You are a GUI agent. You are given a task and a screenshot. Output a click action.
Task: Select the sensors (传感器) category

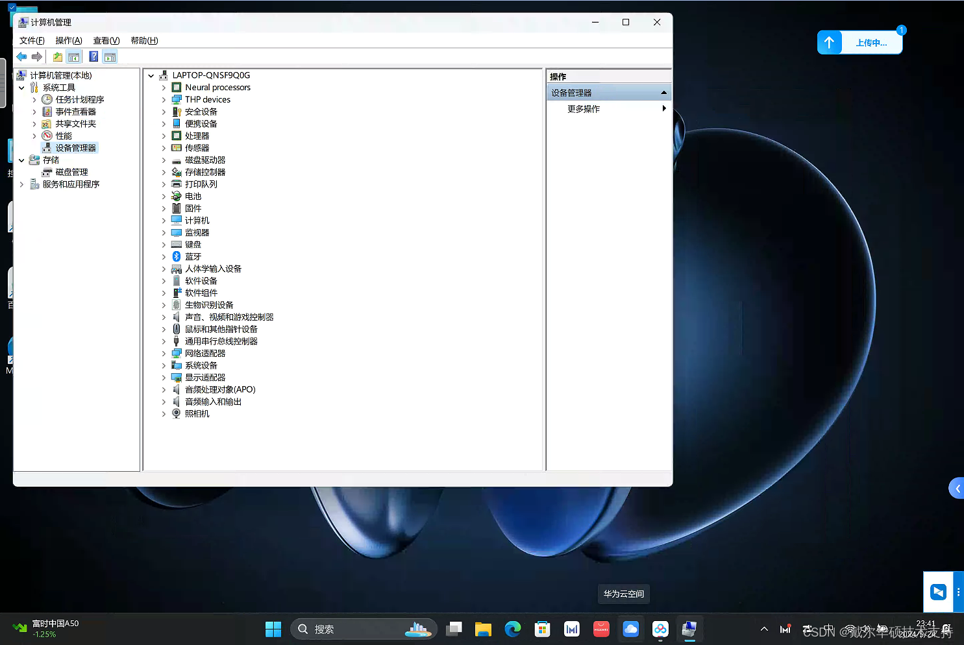pyautogui.click(x=197, y=148)
